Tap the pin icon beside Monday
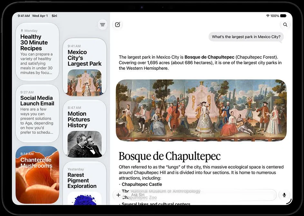This screenshot has height=216, width=304. click(22, 31)
